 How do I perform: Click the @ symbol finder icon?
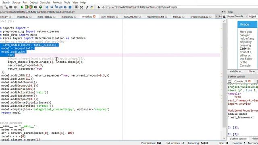click(x=15, y=7)
